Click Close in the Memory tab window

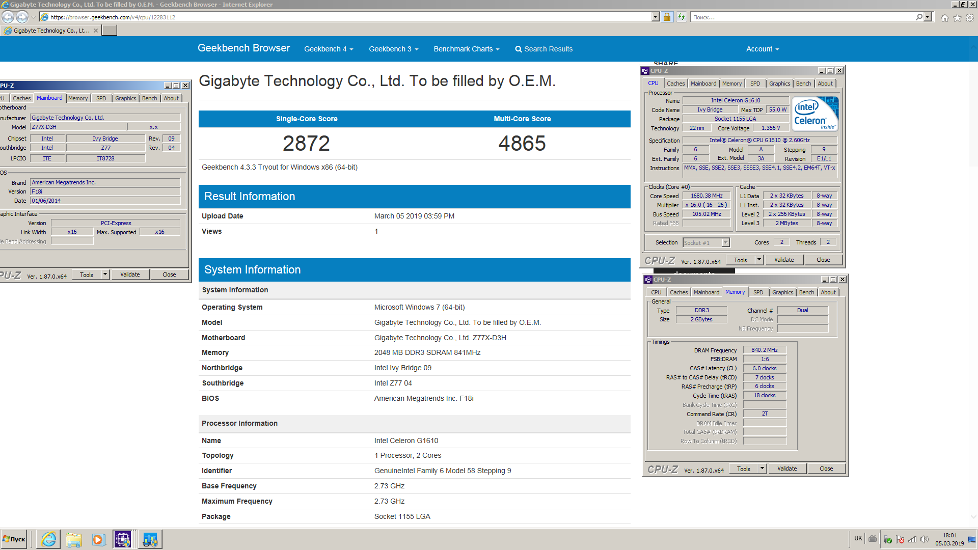click(x=826, y=469)
